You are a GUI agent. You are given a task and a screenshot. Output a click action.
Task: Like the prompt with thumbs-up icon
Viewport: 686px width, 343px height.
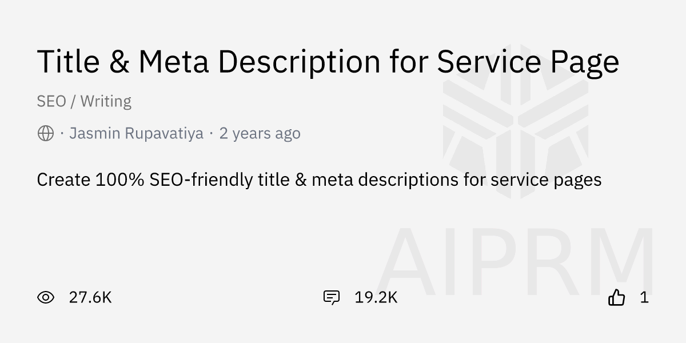(616, 297)
